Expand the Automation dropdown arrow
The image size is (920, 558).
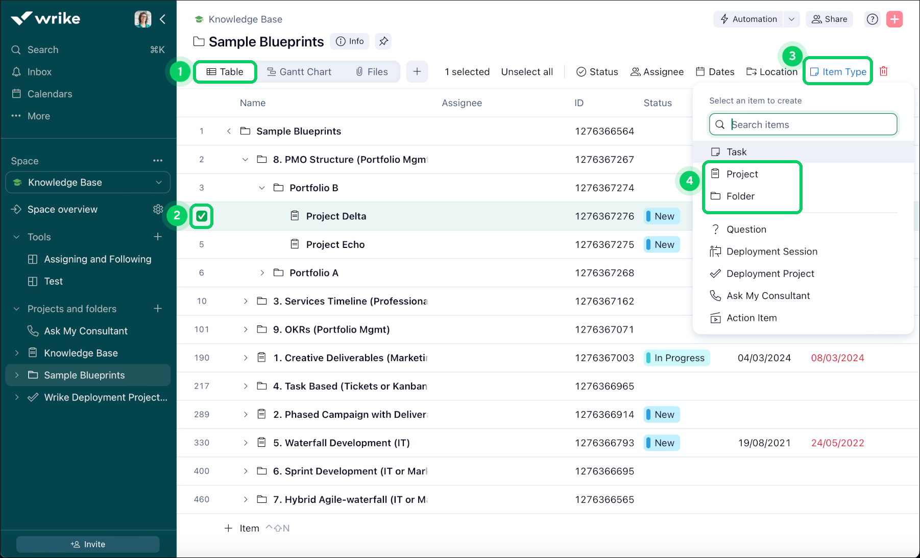(x=791, y=19)
